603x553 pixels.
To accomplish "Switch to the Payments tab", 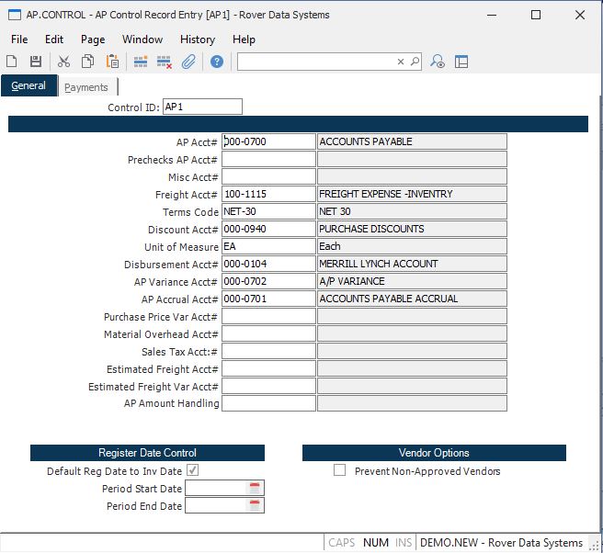I will click(x=85, y=87).
